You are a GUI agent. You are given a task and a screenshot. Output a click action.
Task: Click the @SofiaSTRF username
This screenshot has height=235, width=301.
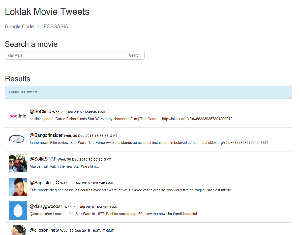43,159
